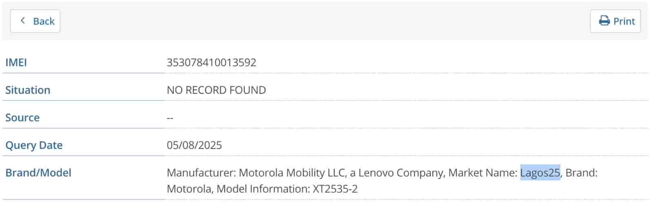Click the highlighted Lagos25 market name
Image resolution: width=653 pixels, height=203 pixels.
540,173
